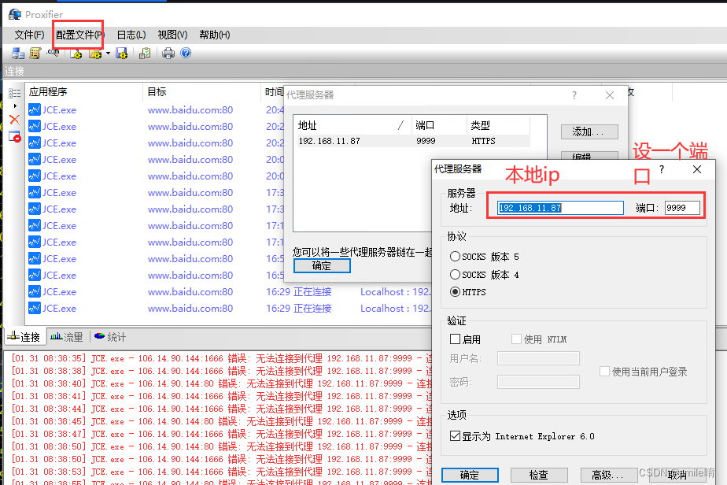The width and height of the screenshot is (727, 485).
Task: Click the log line stamped 08:38:45
Action: coord(222,421)
